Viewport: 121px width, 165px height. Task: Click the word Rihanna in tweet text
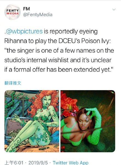click(16, 41)
